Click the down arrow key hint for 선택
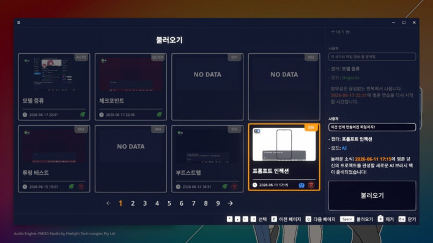 point(237,219)
